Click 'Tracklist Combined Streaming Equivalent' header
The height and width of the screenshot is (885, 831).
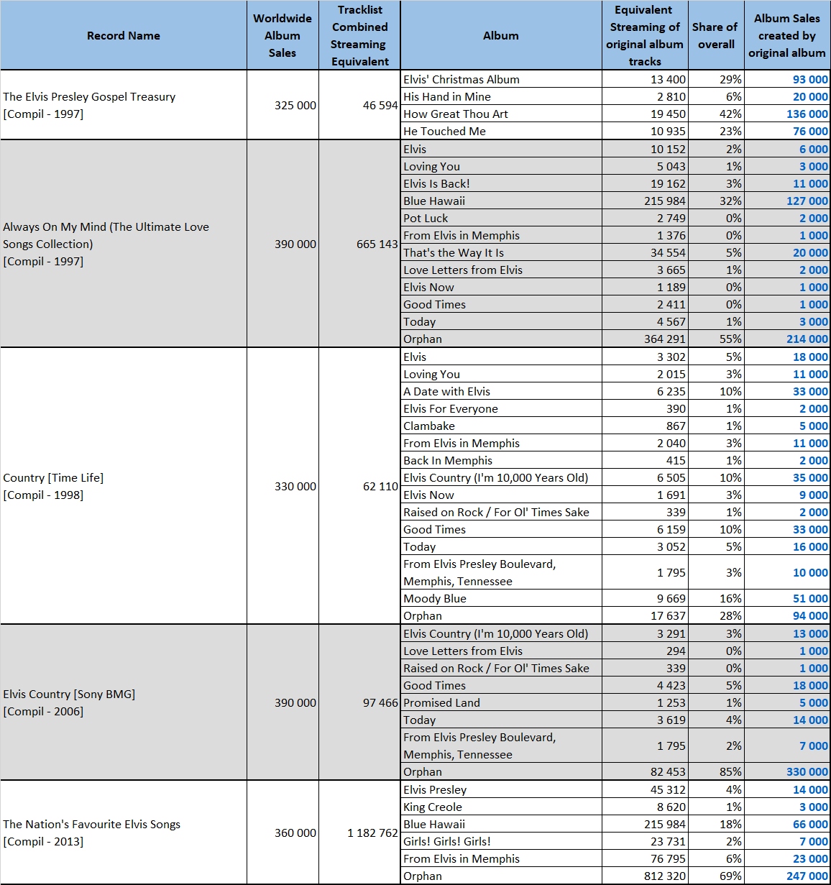[359, 35]
